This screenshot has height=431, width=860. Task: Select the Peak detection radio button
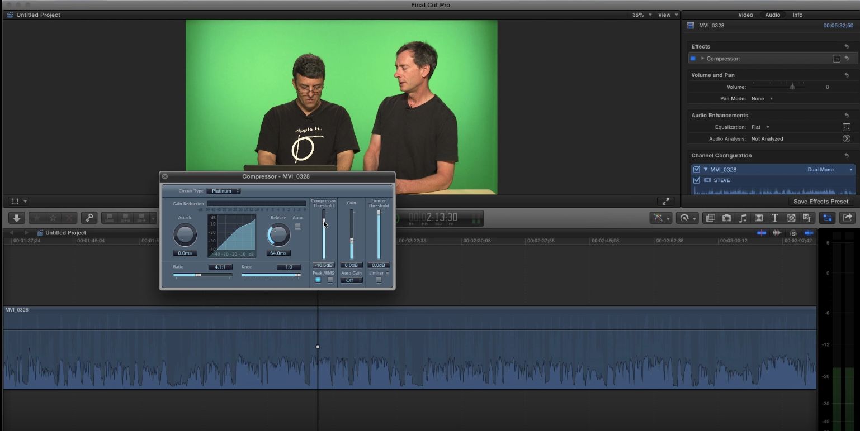point(318,280)
